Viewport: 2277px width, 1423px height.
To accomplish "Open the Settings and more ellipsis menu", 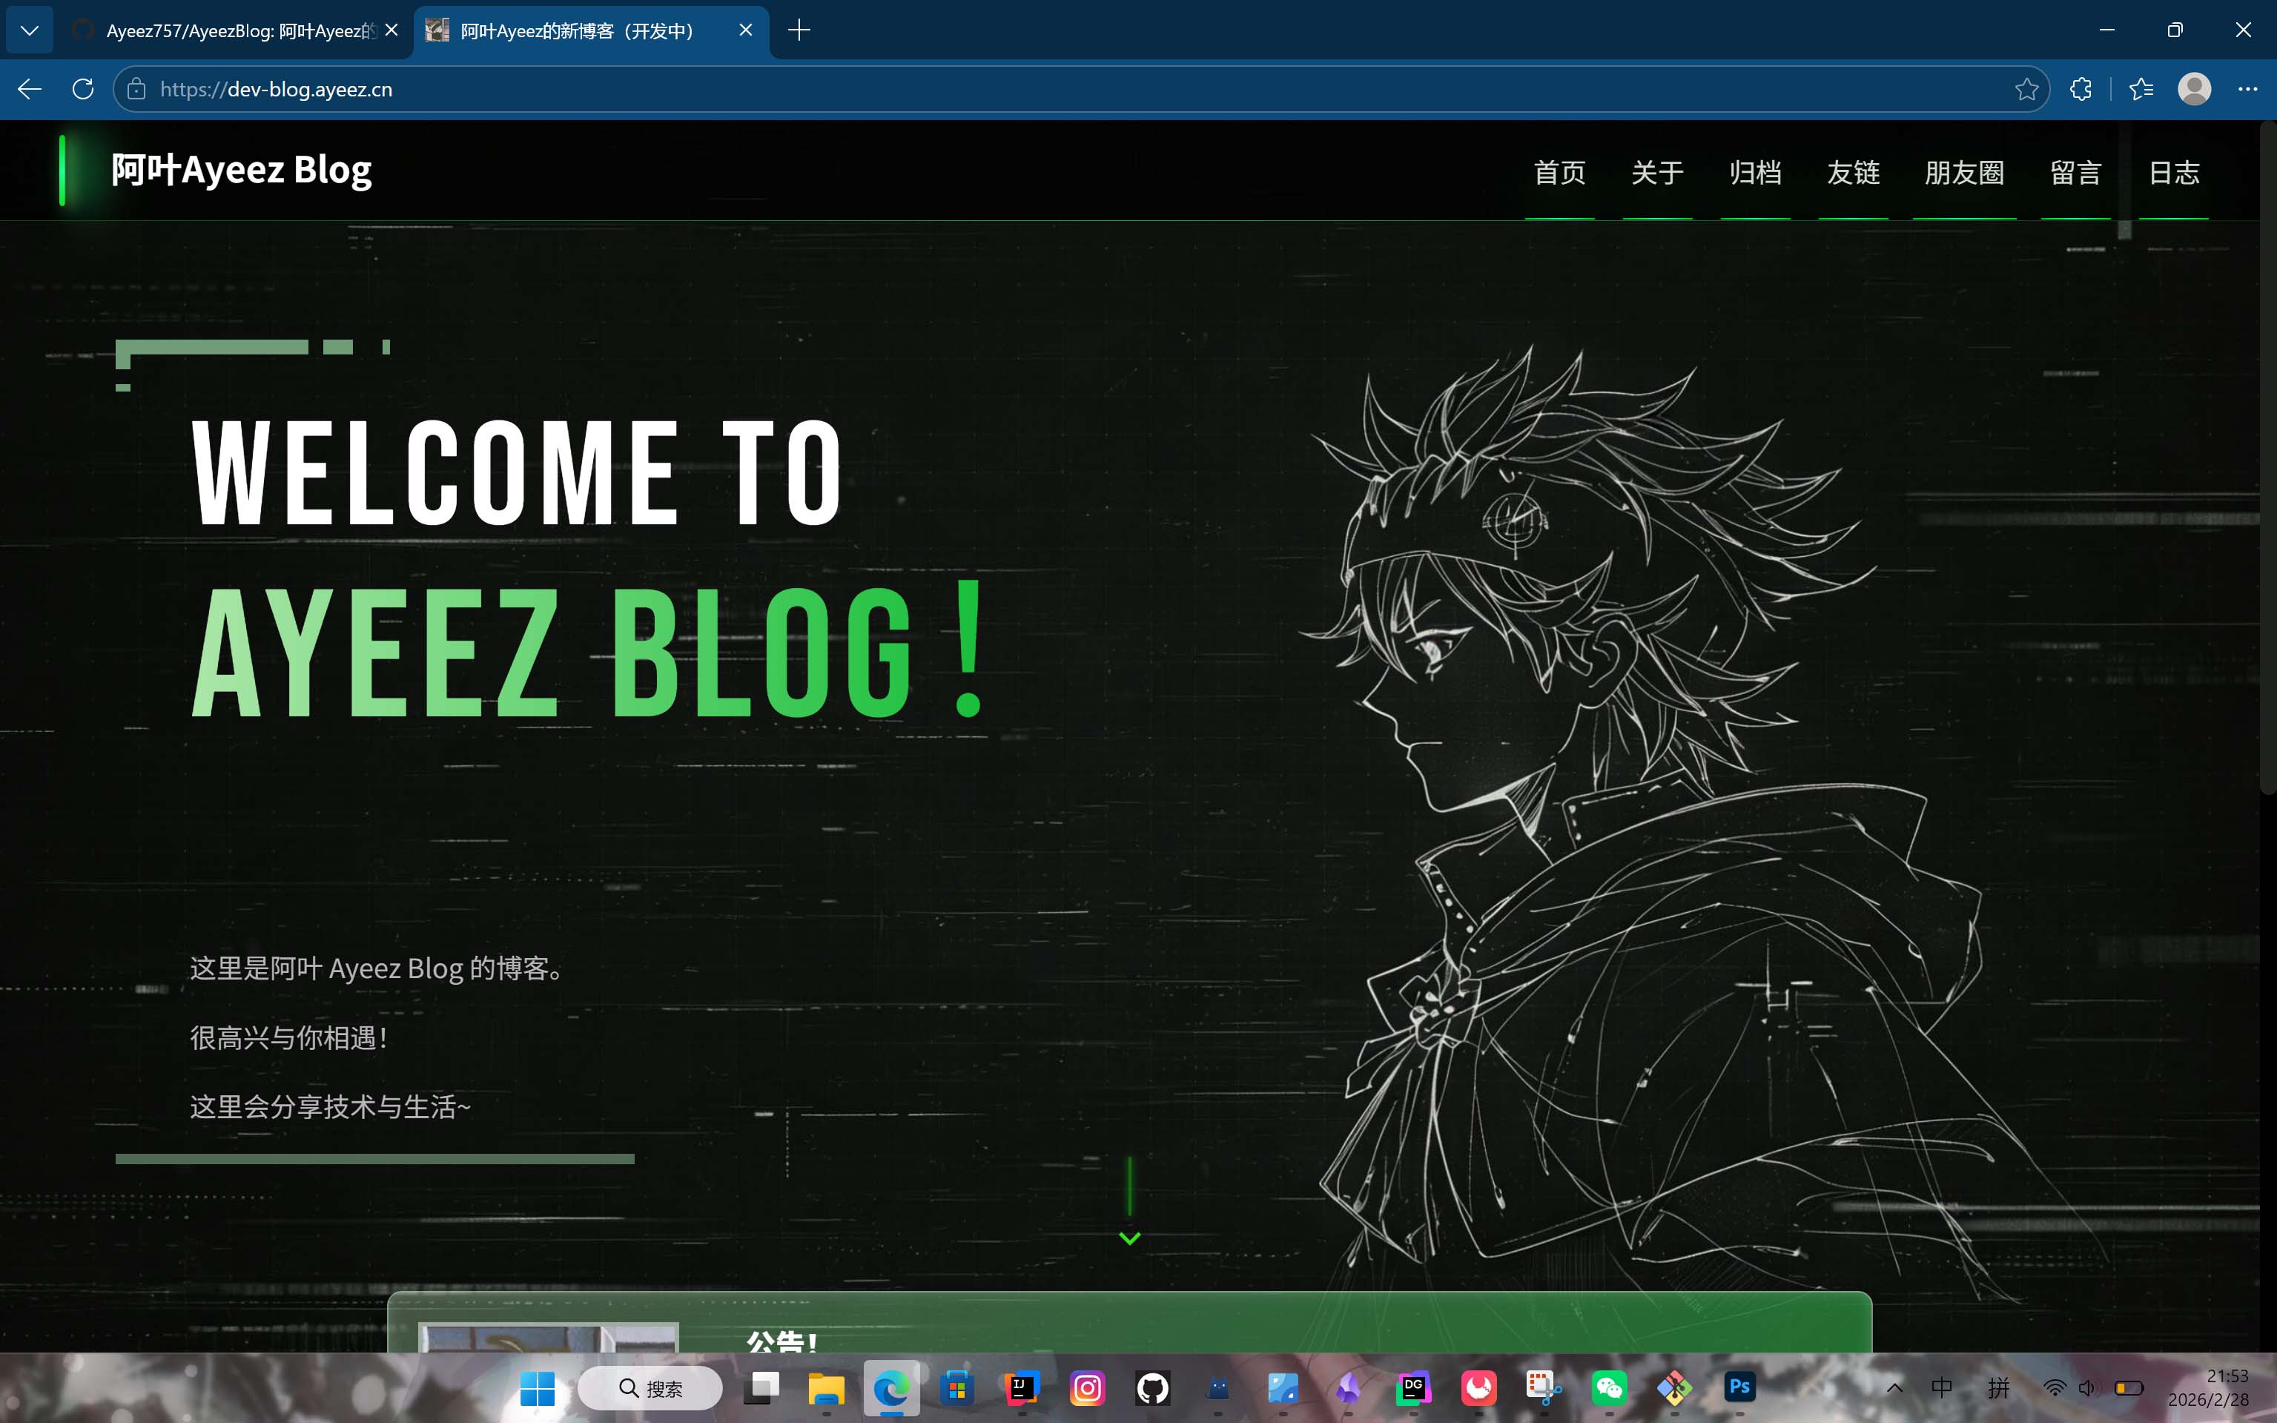I will click(2248, 90).
